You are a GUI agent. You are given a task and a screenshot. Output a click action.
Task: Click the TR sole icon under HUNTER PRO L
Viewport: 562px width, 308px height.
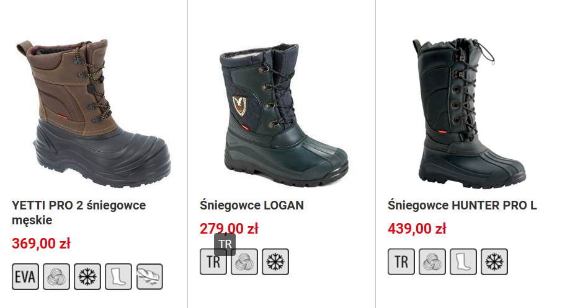point(401,262)
